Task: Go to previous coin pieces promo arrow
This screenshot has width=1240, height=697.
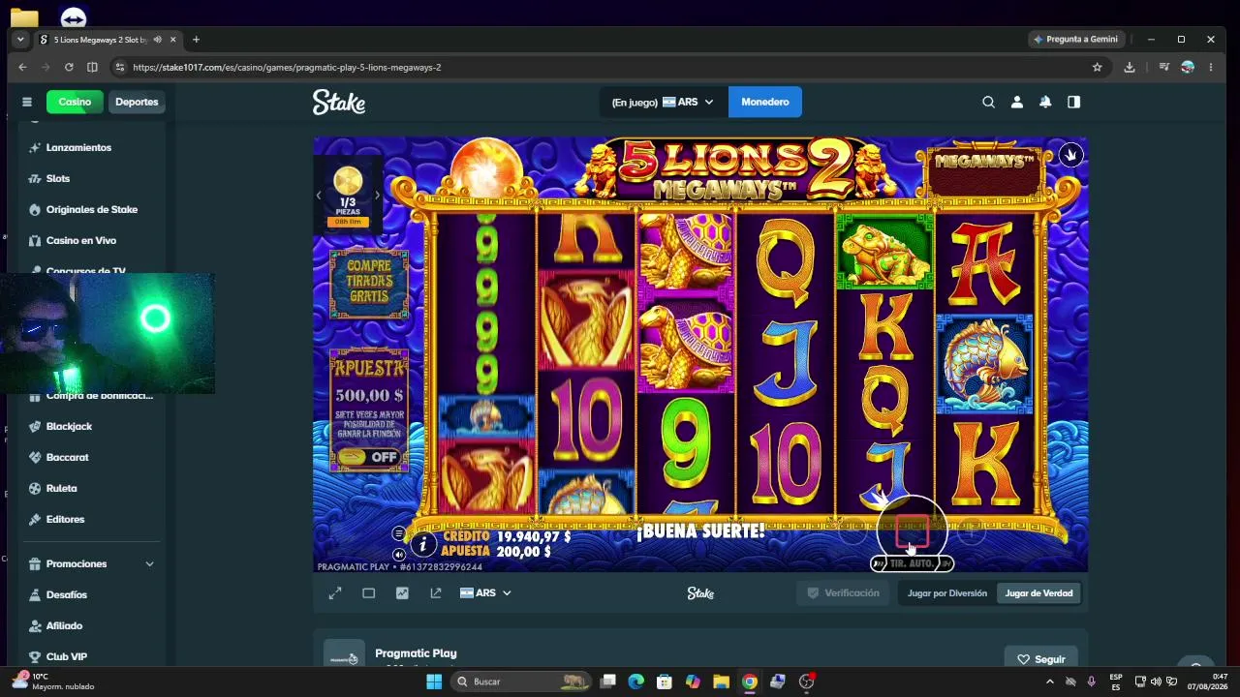Action: pos(319,196)
